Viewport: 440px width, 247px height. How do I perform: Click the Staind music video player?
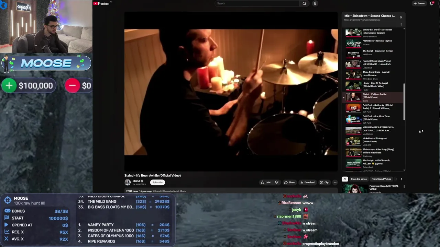(231, 92)
